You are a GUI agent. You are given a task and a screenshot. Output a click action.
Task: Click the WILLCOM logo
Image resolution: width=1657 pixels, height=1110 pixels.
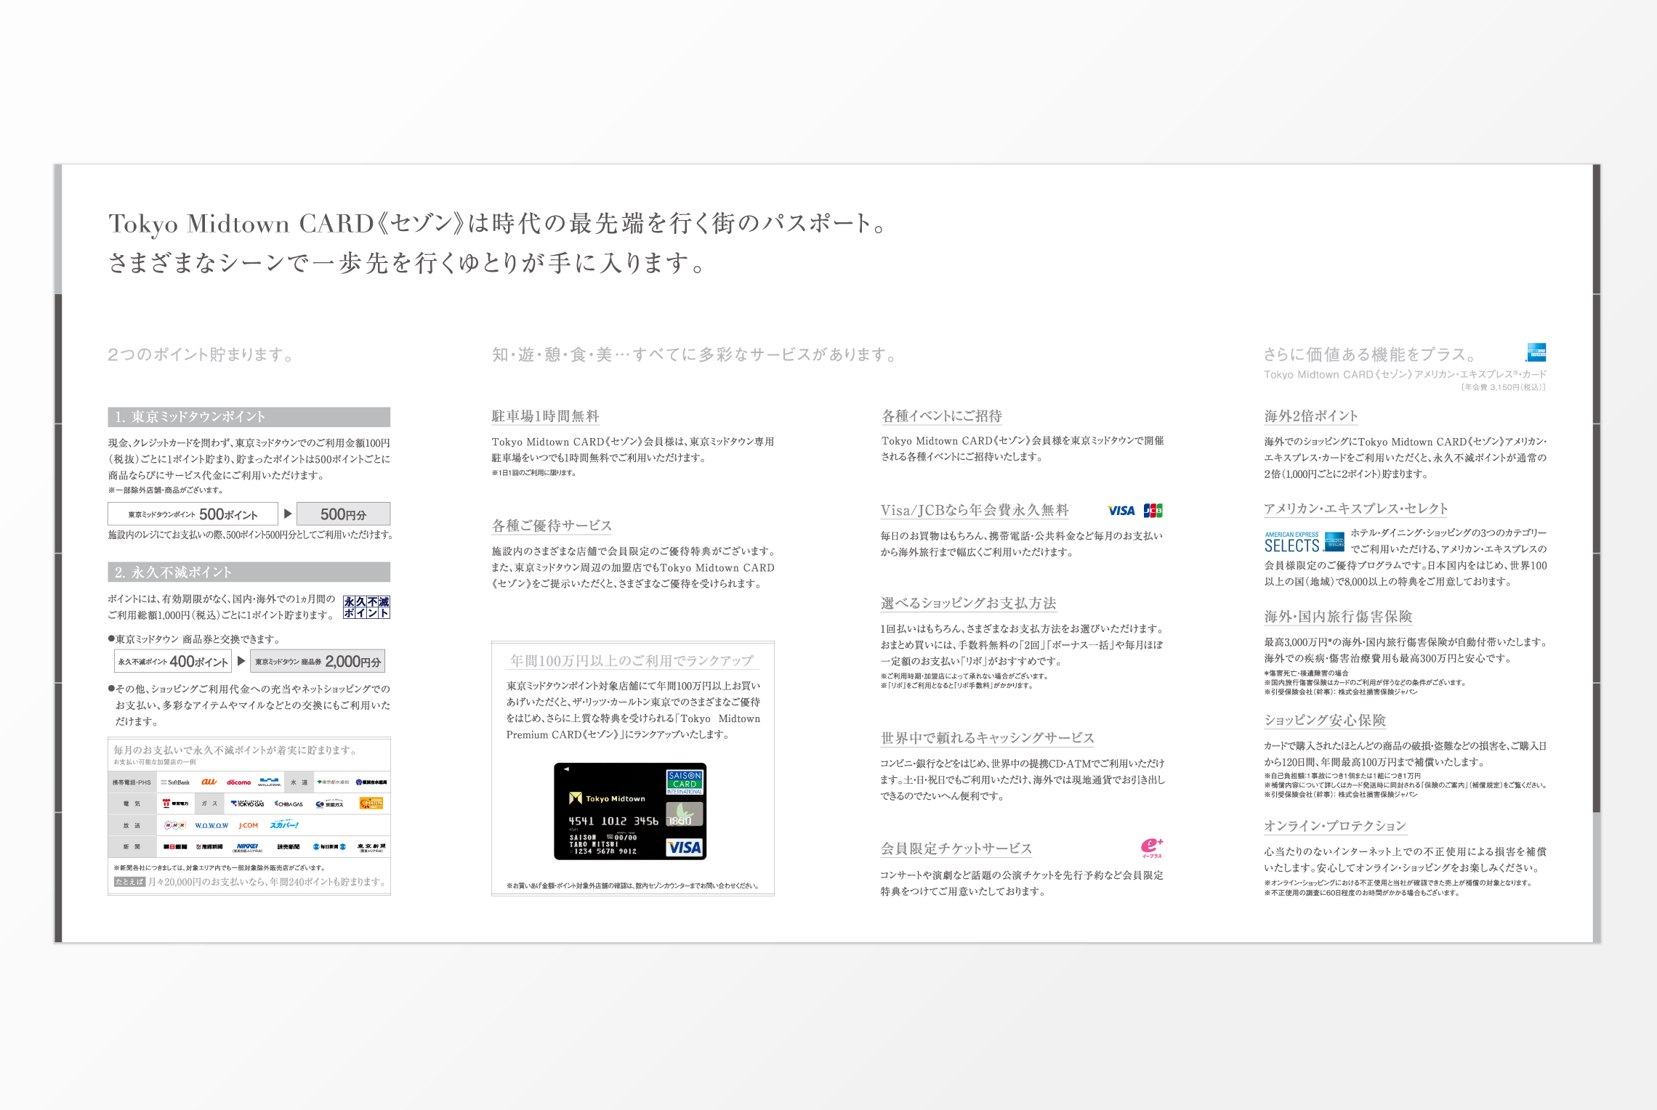coord(270,782)
